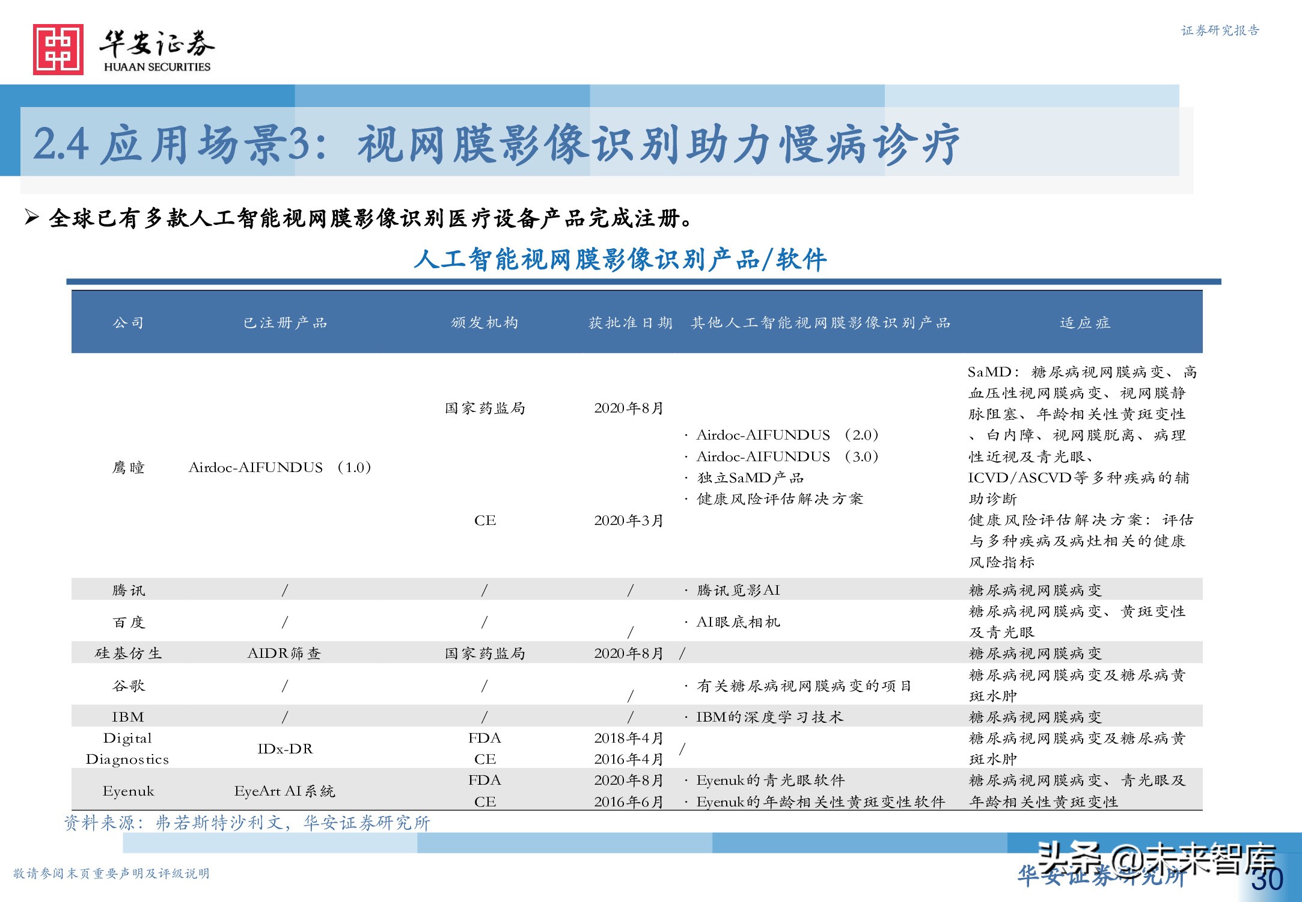Select the Airdoc-AIFUNDUS (1.0) product cell
This screenshot has height=902, width=1302.
[x=280, y=467]
